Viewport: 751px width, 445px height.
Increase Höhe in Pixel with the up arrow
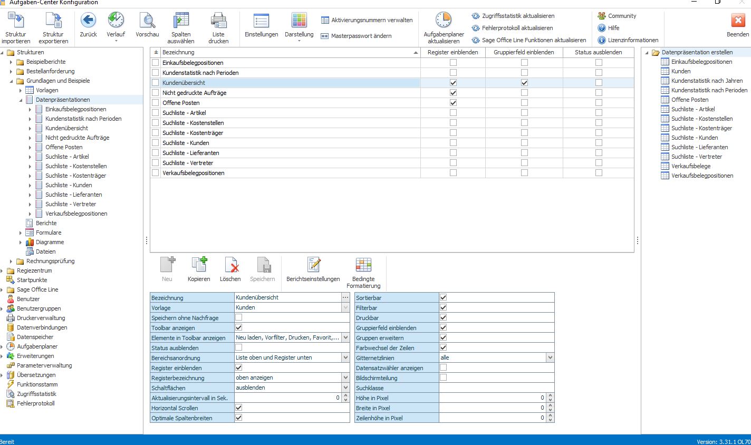click(x=550, y=395)
